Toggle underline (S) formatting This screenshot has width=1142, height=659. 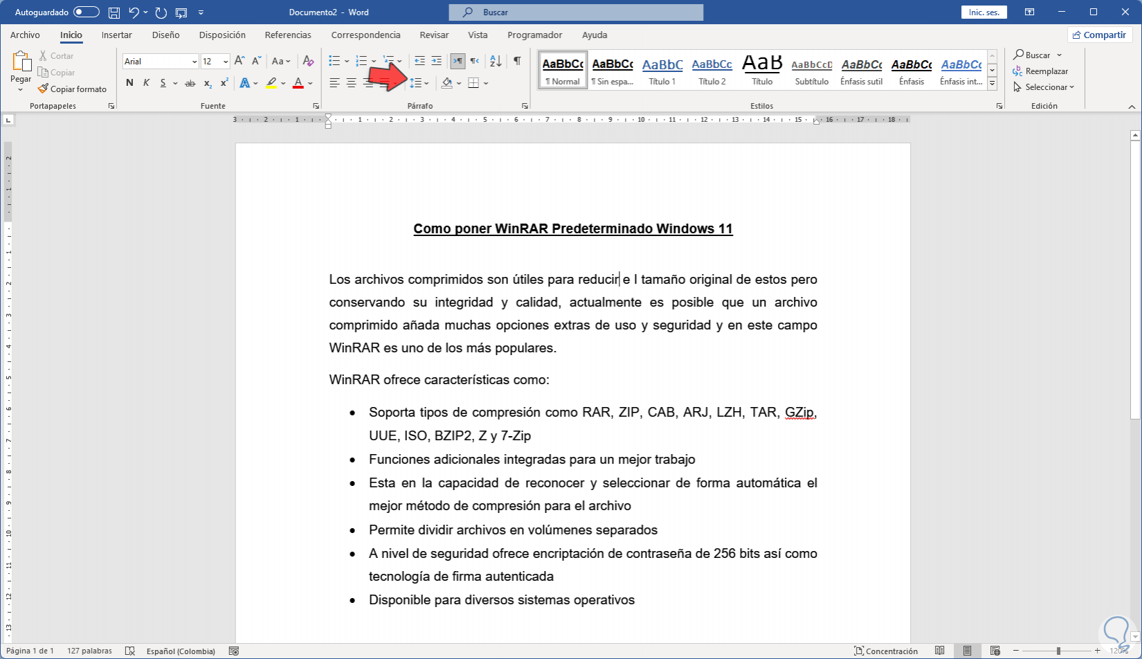tap(163, 83)
